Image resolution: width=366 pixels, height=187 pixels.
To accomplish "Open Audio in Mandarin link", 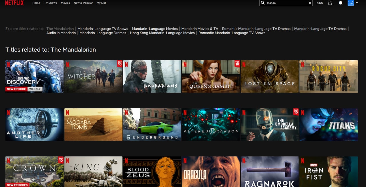I will click(61, 33).
